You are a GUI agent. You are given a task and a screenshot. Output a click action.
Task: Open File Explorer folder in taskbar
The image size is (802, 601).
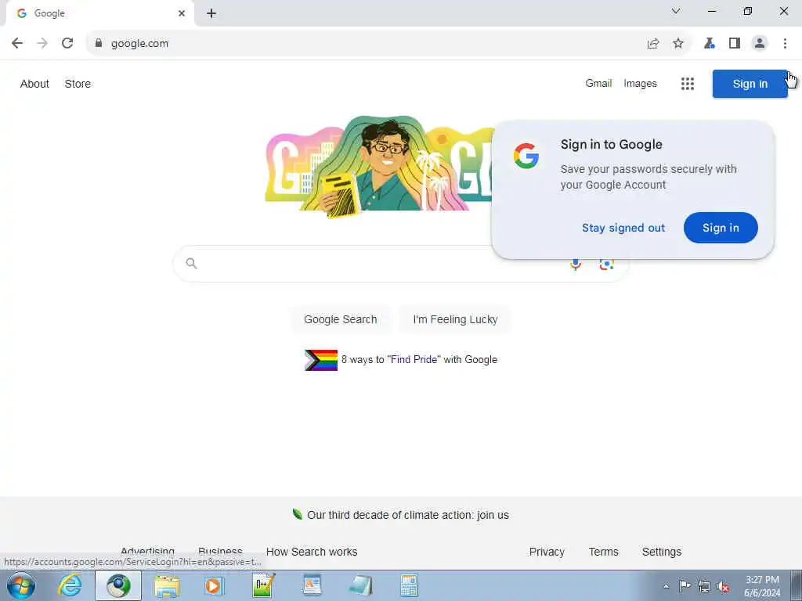[x=167, y=585]
